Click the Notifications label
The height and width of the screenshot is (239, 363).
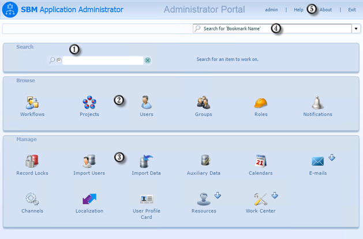coord(317,114)
